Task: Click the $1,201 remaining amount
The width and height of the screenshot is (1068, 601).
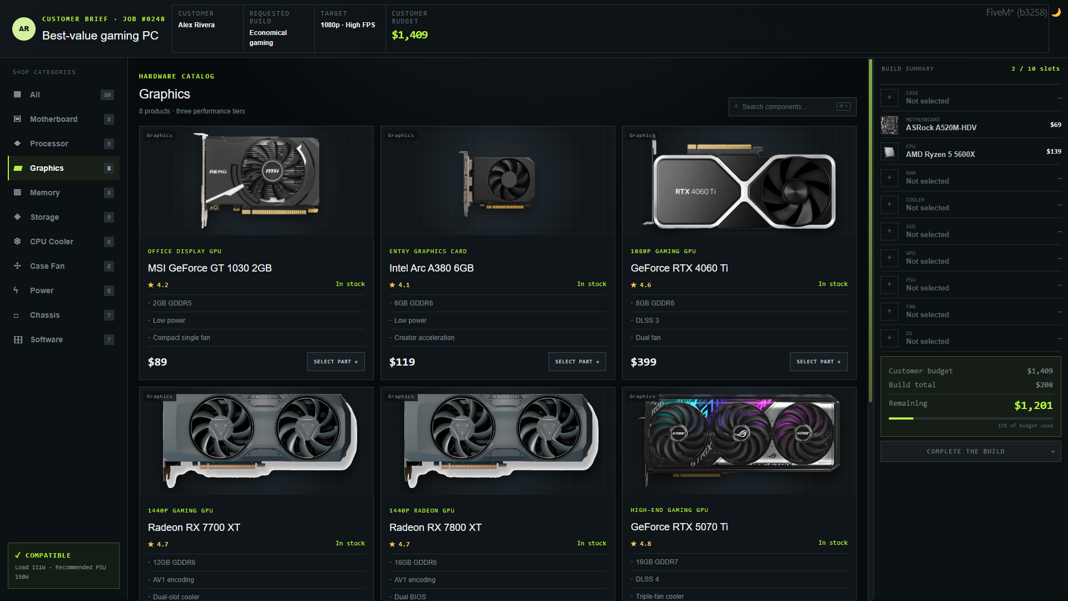Action: pyautogui.click(x=1034, y=406)
